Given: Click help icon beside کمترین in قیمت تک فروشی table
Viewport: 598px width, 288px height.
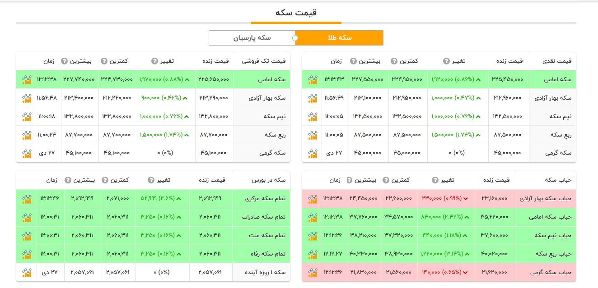Looking at the screenshot, I should pos(104,61).
